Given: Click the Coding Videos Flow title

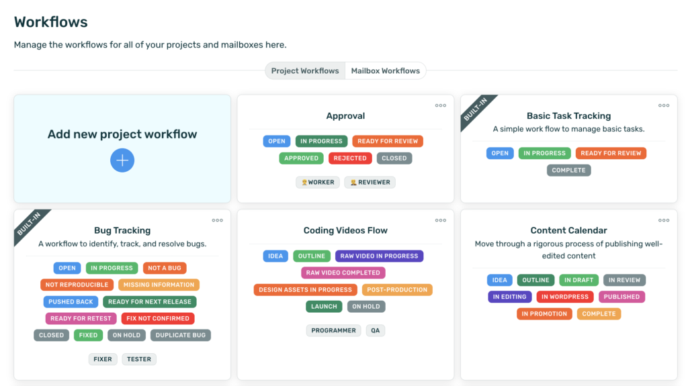Looking at the screenshot, I should (345, 230).
